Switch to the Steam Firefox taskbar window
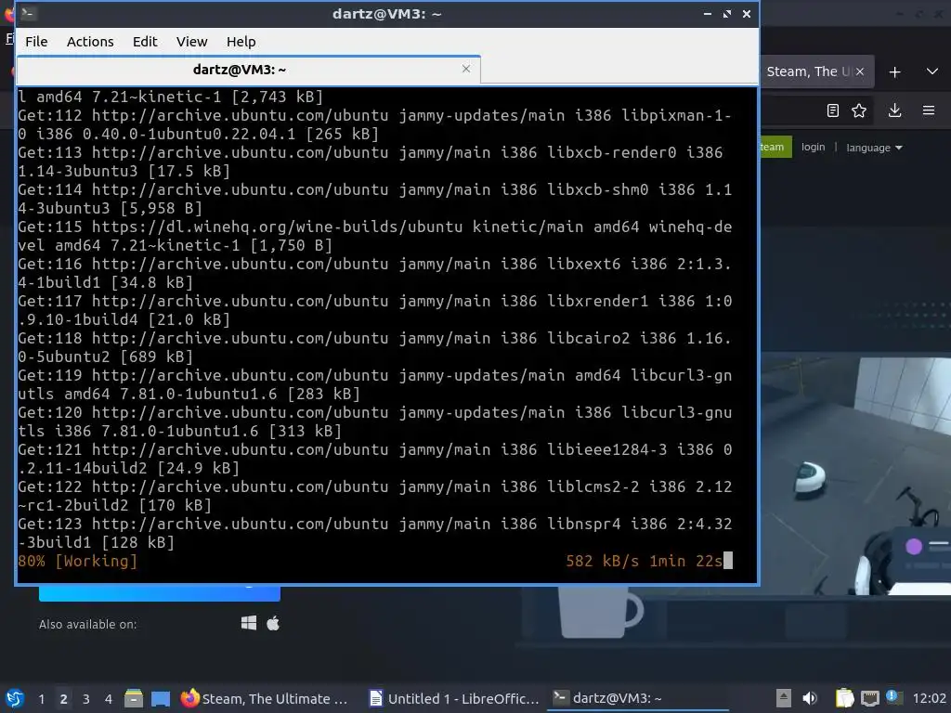Image resolution: width=951 pixels, height=713 pixels. click(x=265, y=698)
